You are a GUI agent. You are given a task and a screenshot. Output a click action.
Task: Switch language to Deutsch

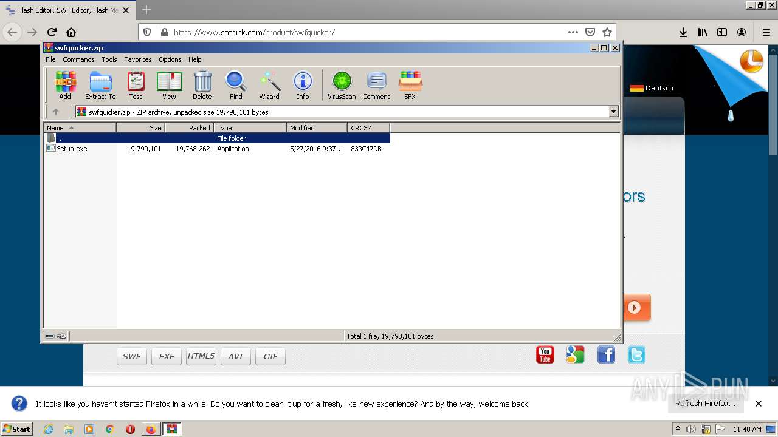(652, 88)
